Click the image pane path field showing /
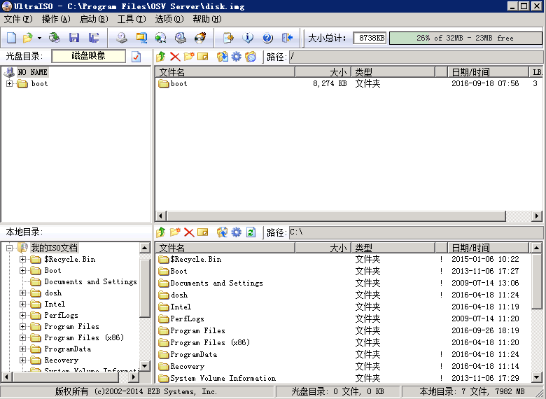 [x=416, y=57]
